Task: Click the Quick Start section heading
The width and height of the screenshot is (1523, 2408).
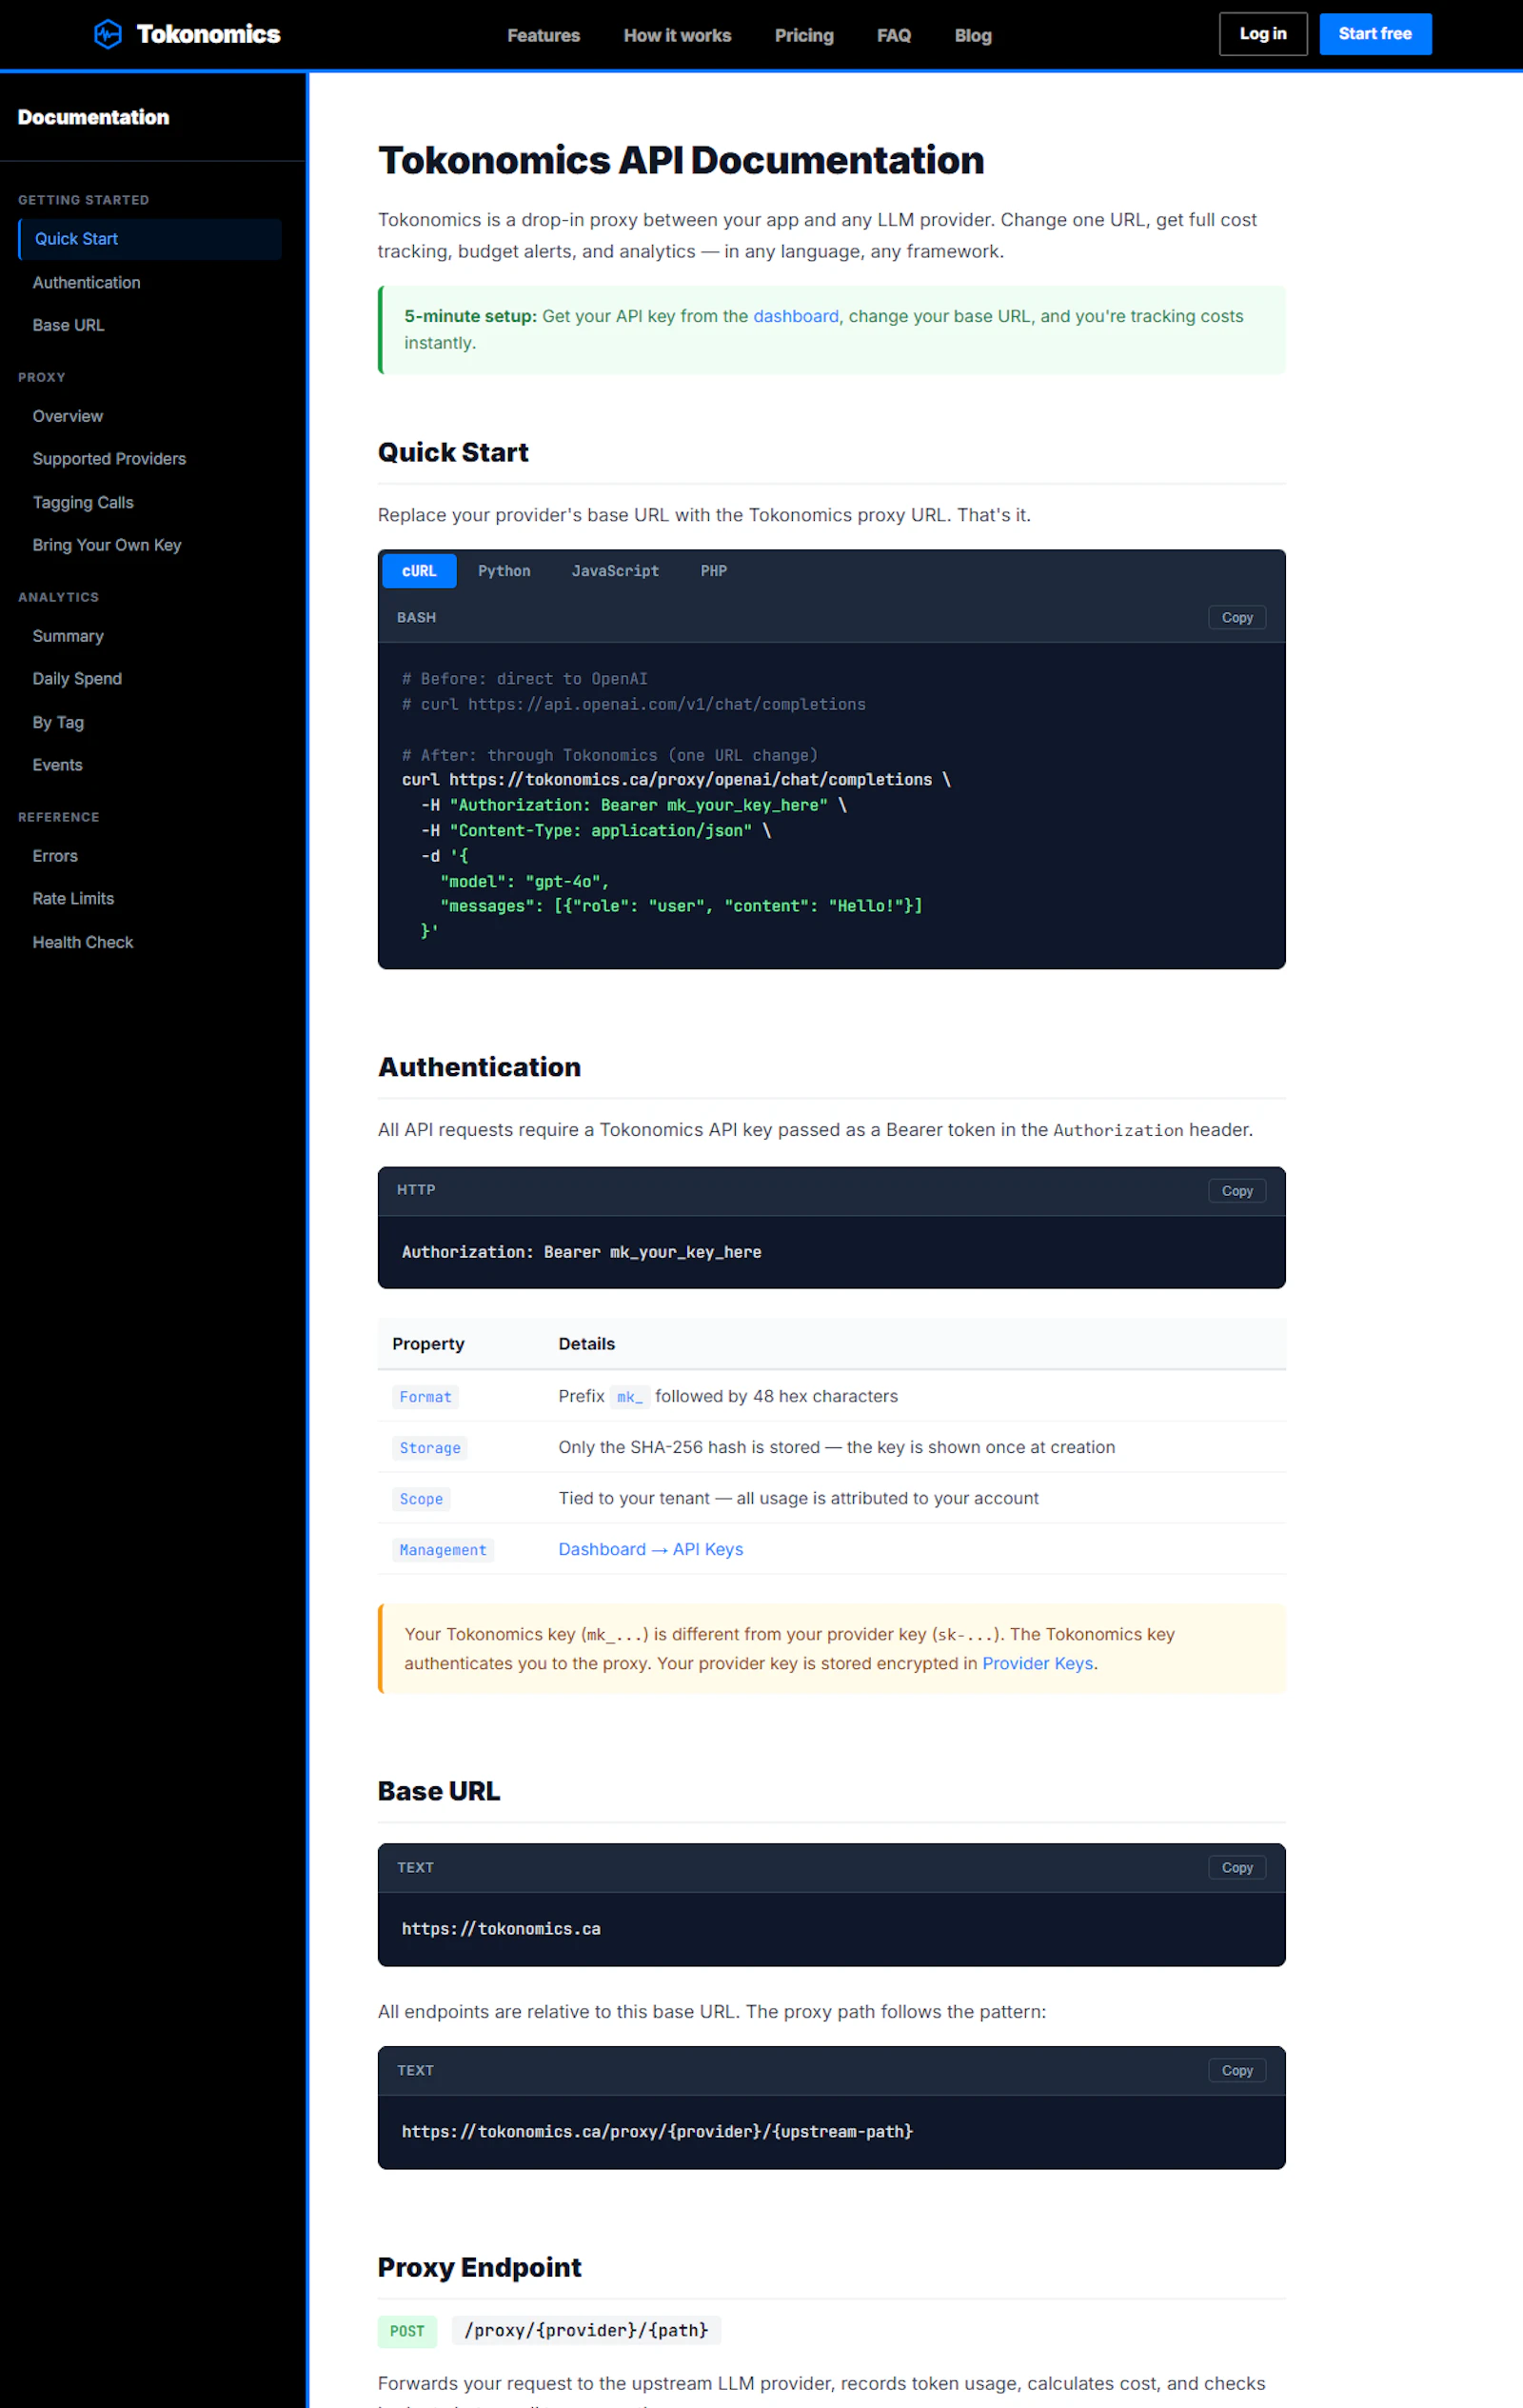Action: tap(453, 453)
